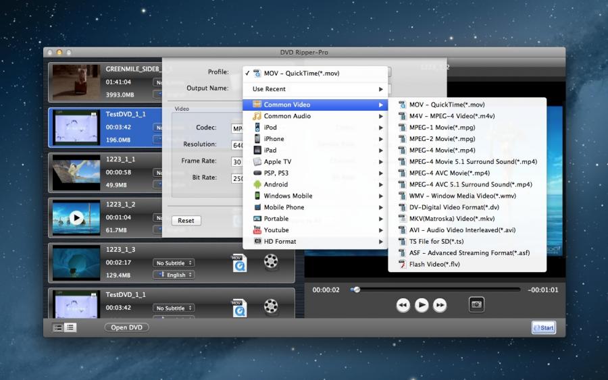608x380 pixels.
Task: Click the 129.4MB file size text
Action: tap(118, 275)
